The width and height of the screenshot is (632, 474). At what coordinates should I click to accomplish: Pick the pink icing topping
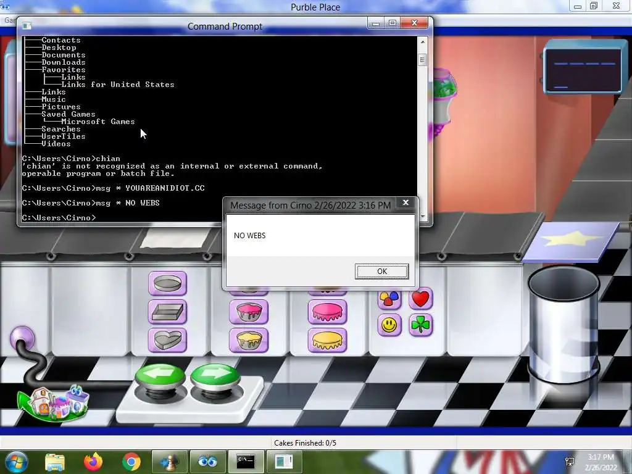click(x=327, y=312)
